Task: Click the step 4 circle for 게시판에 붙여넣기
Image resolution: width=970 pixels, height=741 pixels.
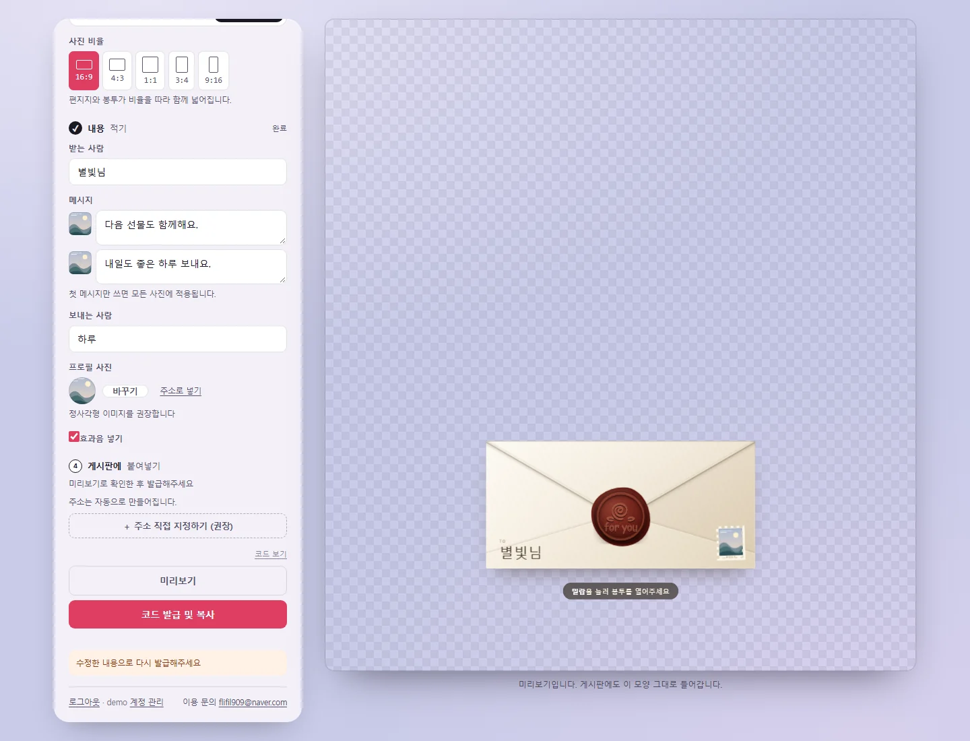Action: click(75, 465)
